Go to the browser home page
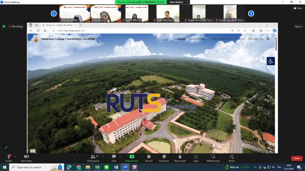Viewport: 305px width, 171px height. point(45,31)
